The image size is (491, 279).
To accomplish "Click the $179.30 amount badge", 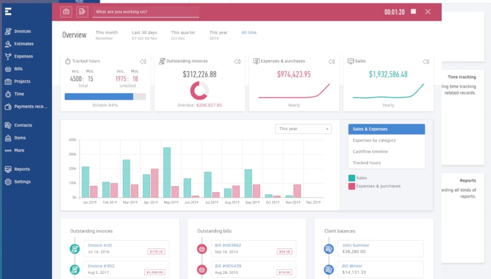I will pos(156,252).
